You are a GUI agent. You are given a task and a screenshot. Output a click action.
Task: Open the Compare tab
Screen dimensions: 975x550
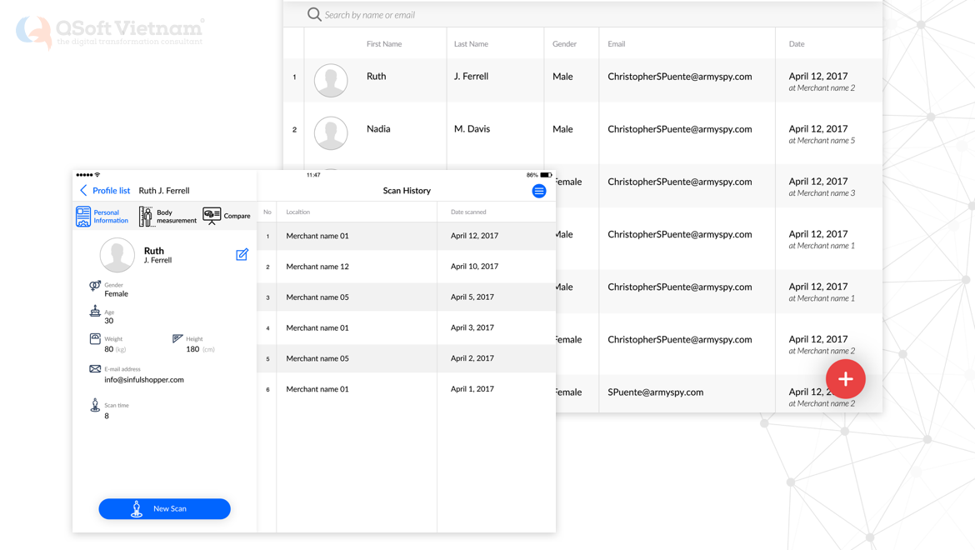click(227, 217)
